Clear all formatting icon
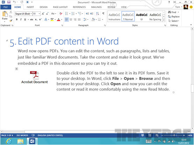 point(61,14)
